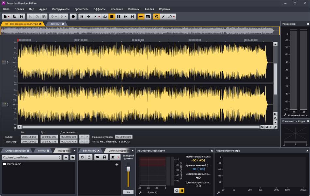The height and width of the screenshot is (196, 310).
Task: Jump to the start of the track
Action: 82,17
